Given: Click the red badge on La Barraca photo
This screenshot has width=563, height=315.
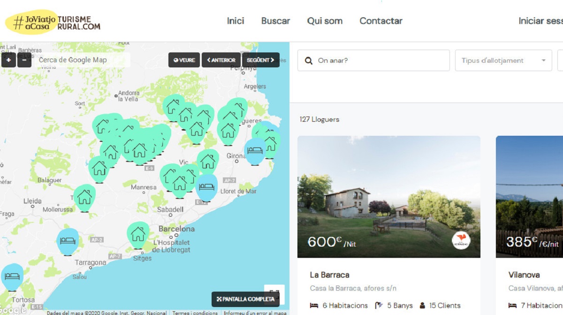Looking at the screenshot, I should [x=461, y=240].
